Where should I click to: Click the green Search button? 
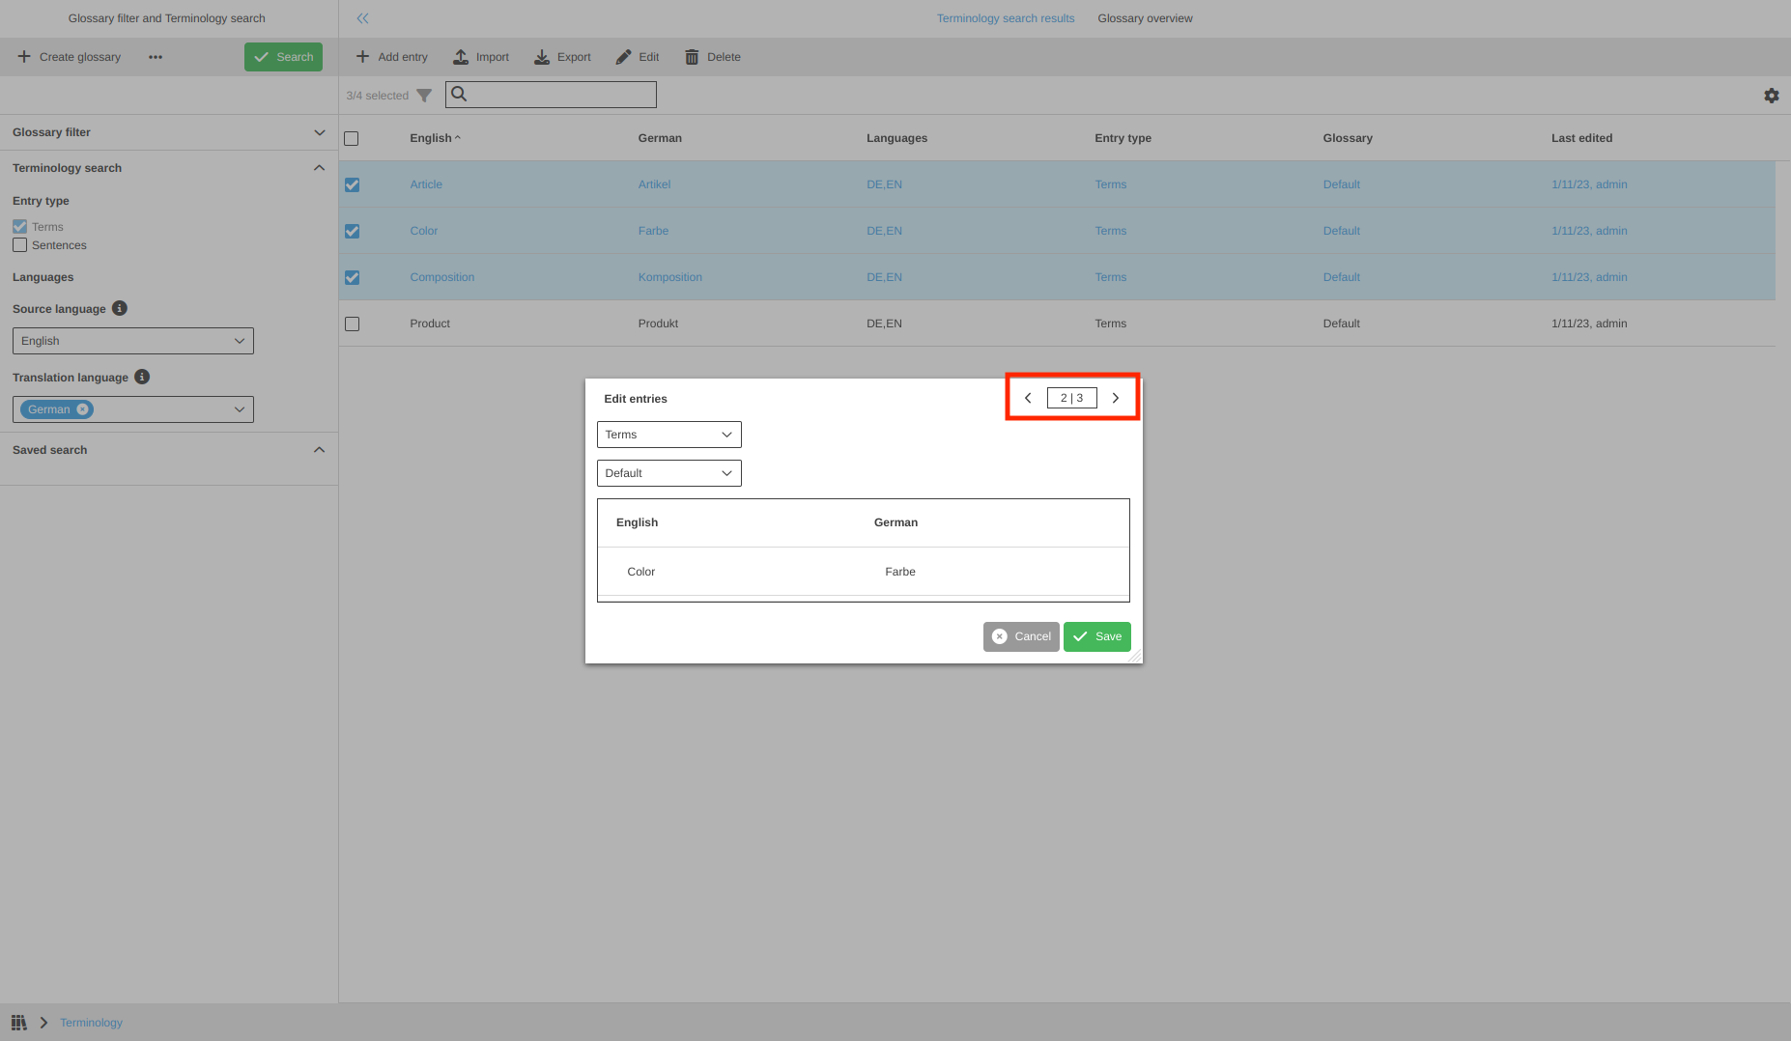[283, 56]
